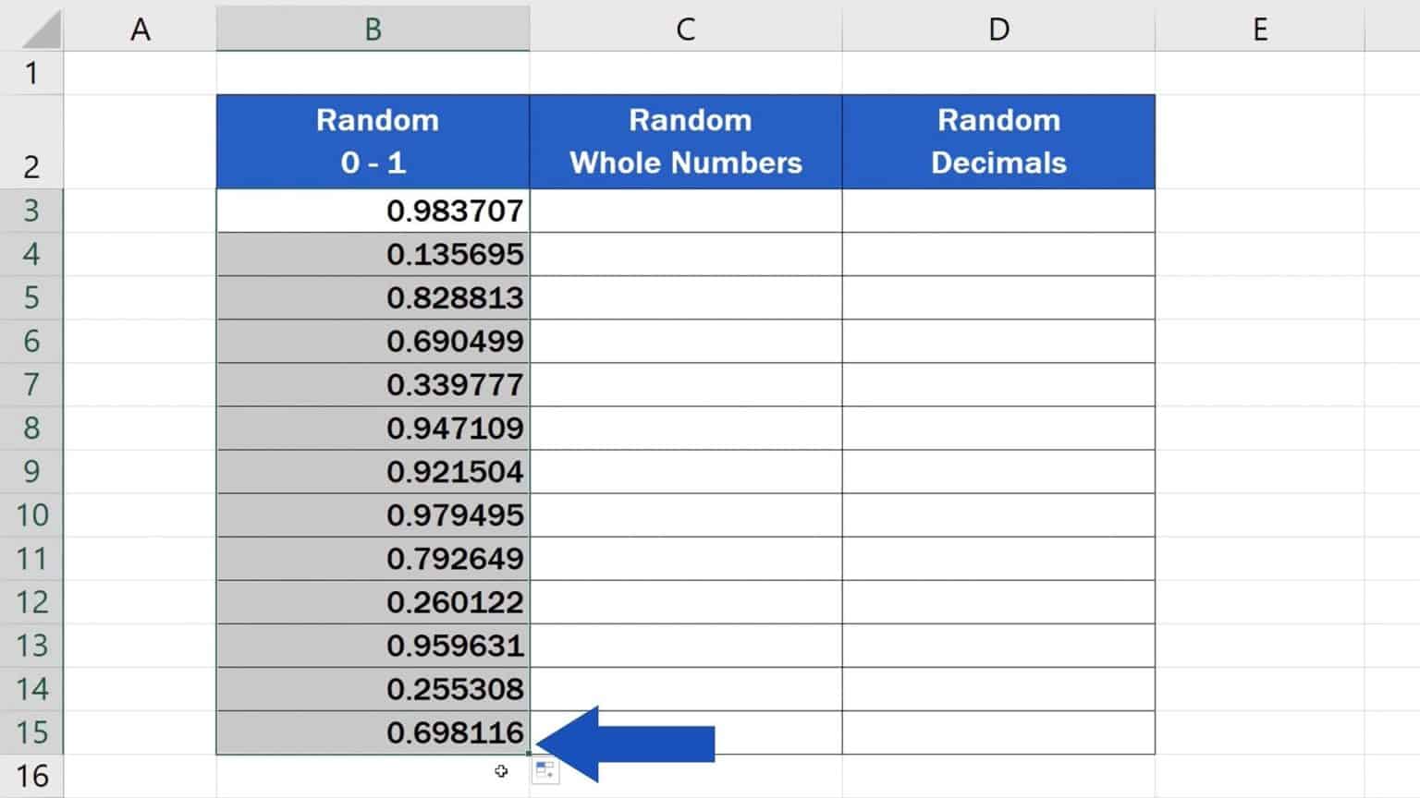Select column B header
This screenshot has width=1420, height=798.
coord(373,30)
